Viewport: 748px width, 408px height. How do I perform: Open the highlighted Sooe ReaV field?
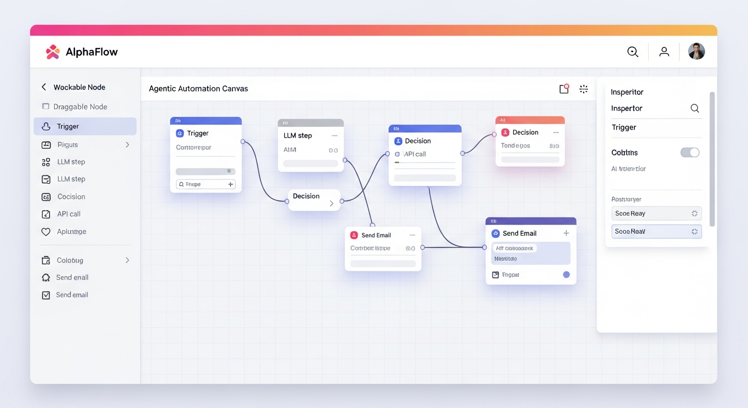pyautogui.click(x=657, y=232)
